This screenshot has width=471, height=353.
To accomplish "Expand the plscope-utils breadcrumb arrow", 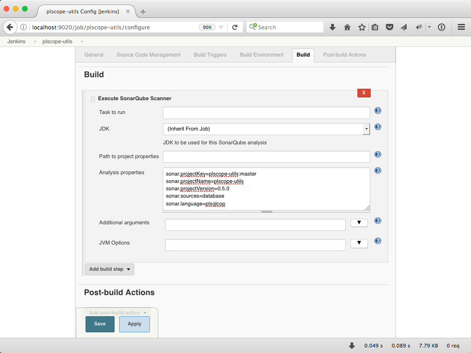I will pos(82,41).
